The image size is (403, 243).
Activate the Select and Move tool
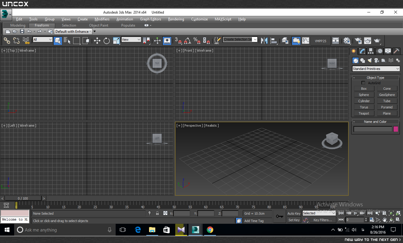(97, 41)
